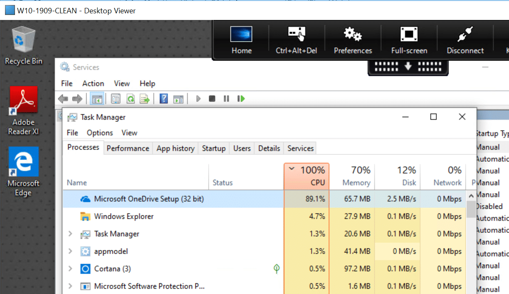Click the Back arrow in Services toolbar

[63, 99]
